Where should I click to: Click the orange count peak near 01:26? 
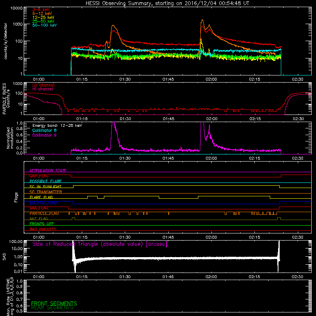pos(113,26)
